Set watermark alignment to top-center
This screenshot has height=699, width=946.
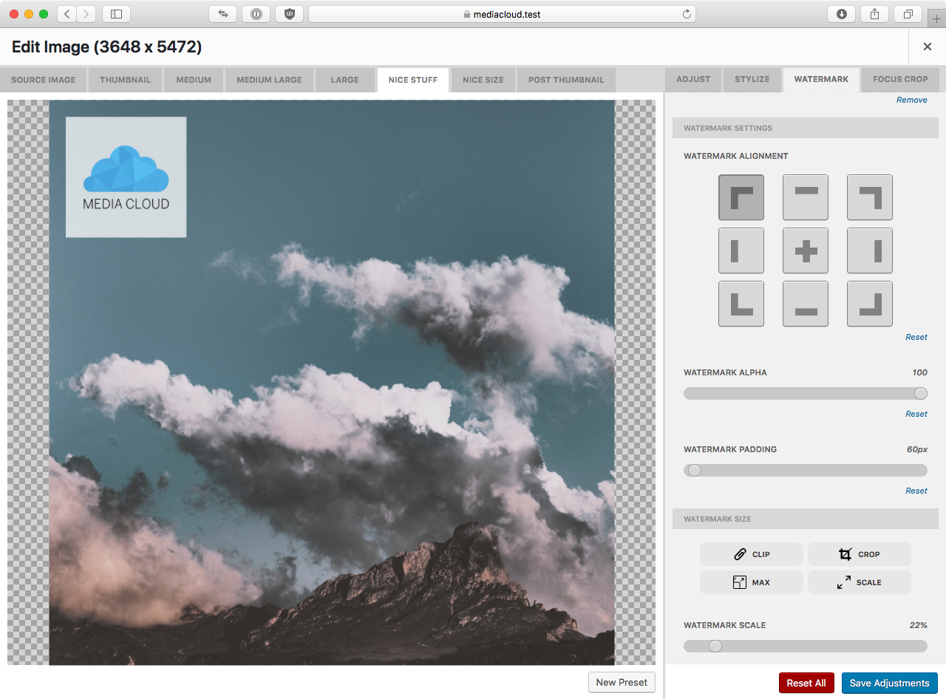[x=805, y=197]
